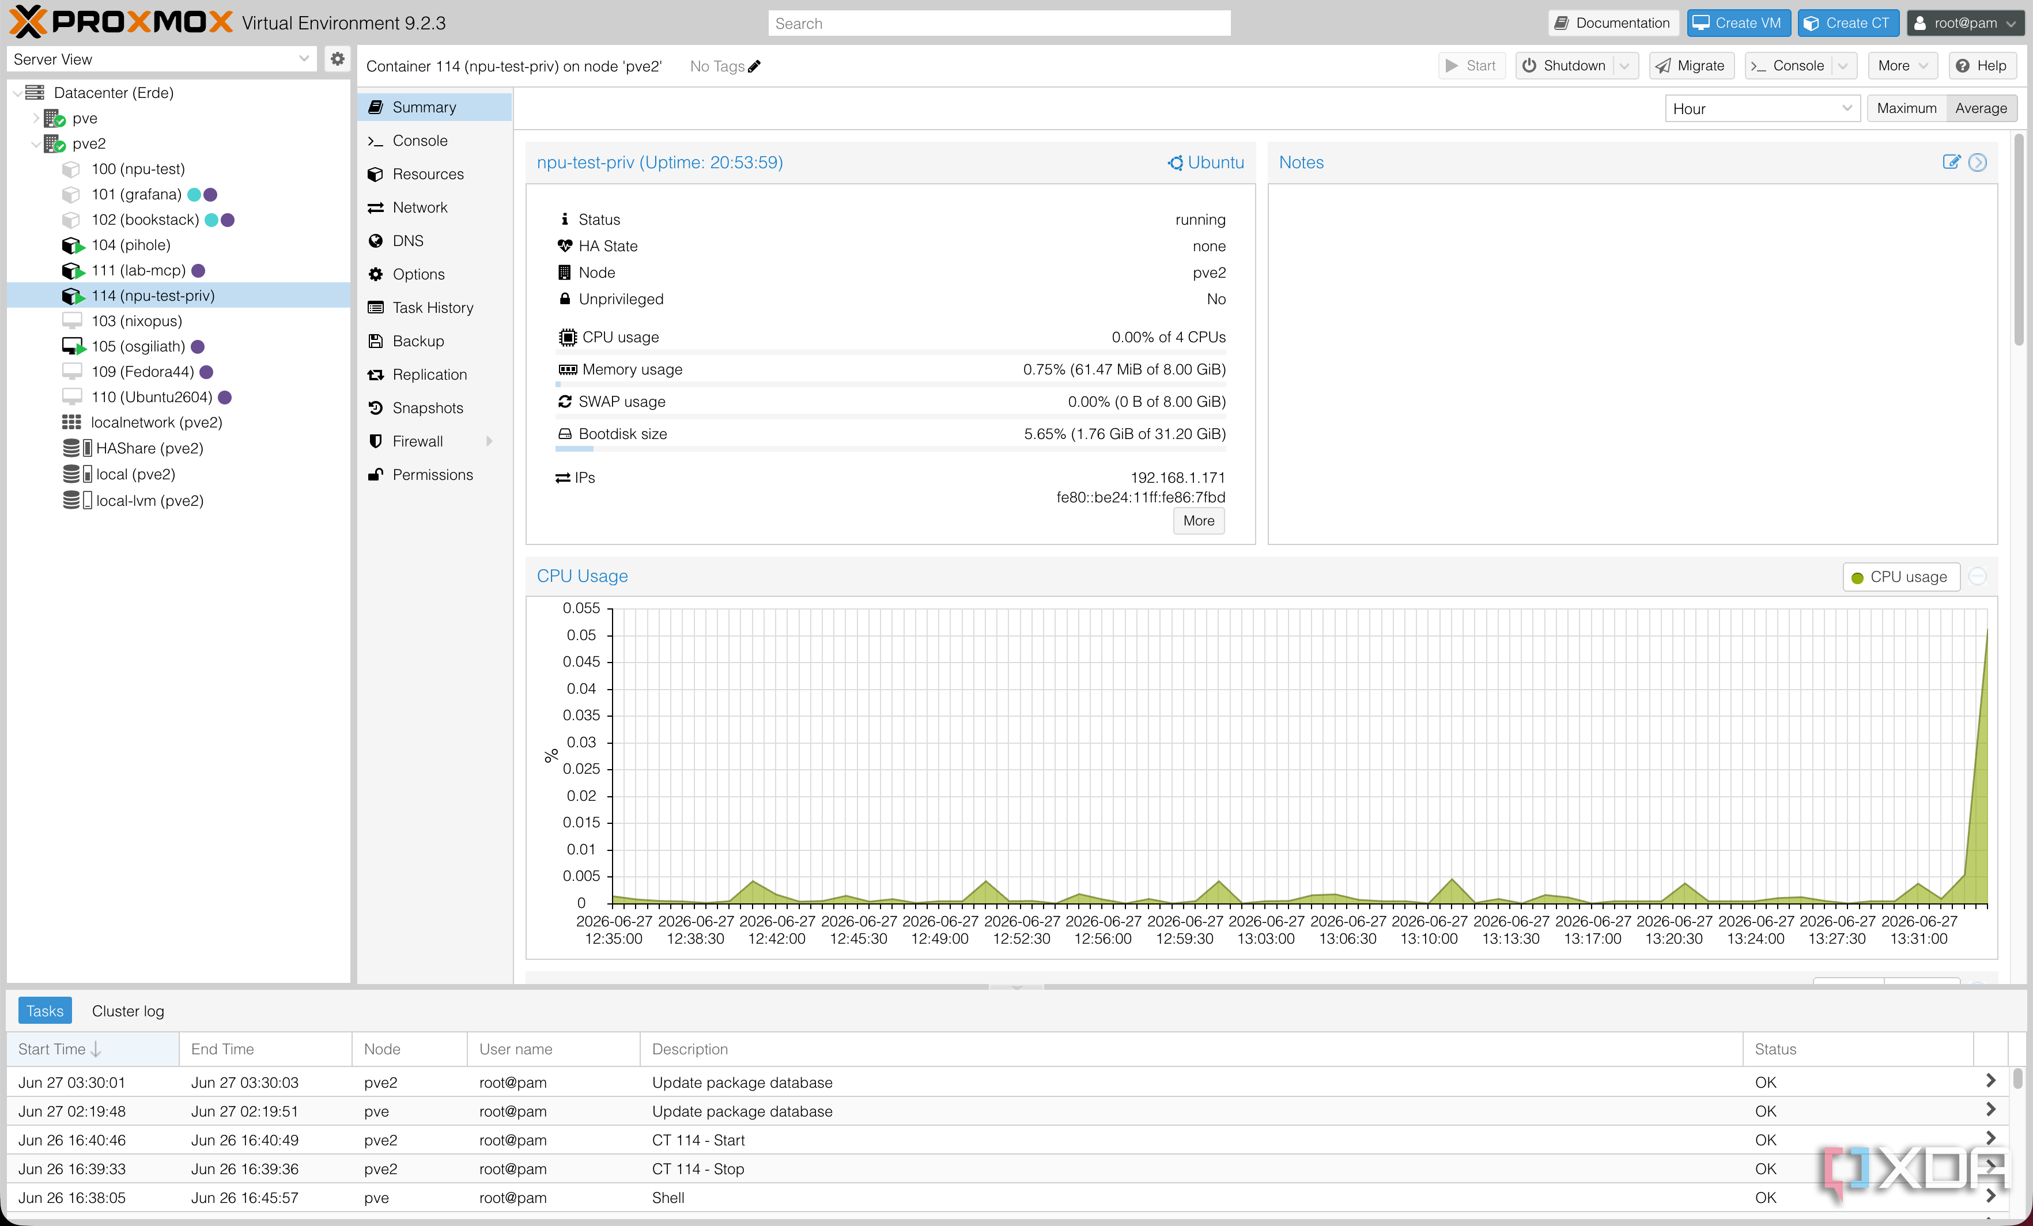Click the Proxmox logo

(x=122, y=22)
